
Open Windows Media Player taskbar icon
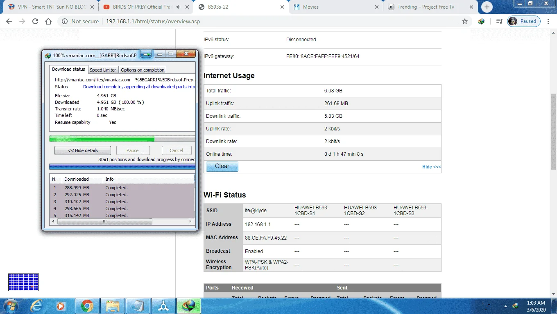pos(61,306)
